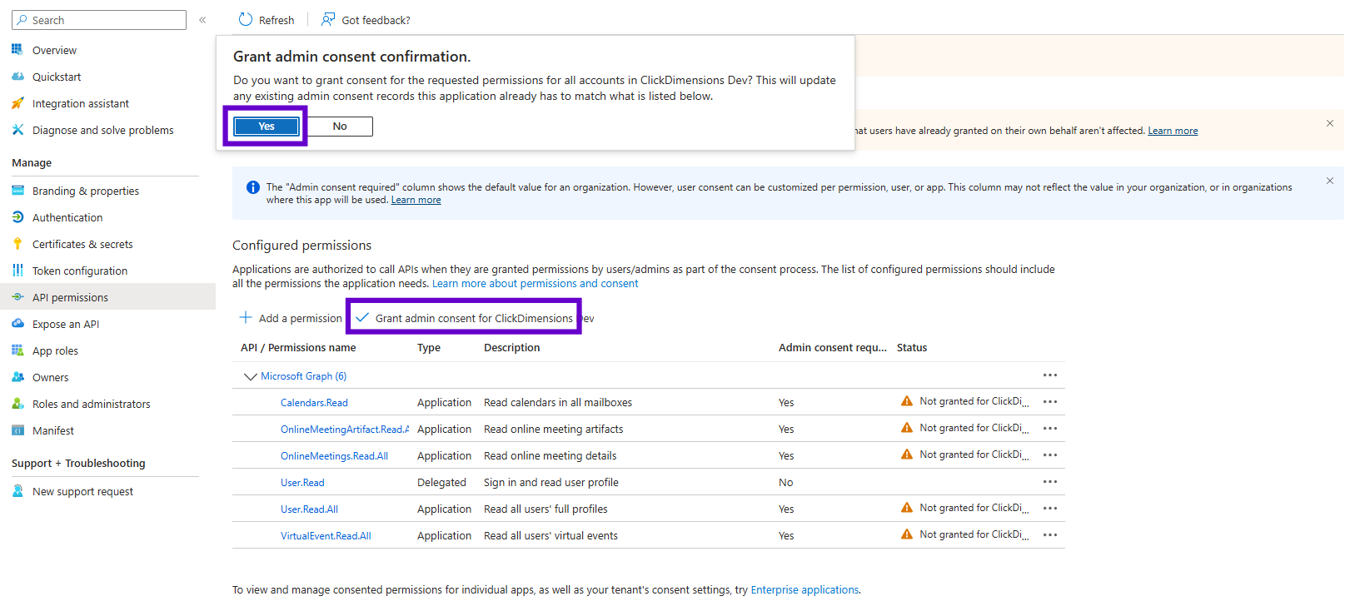Open Learn more about permissions and consent link

point(535,284)
